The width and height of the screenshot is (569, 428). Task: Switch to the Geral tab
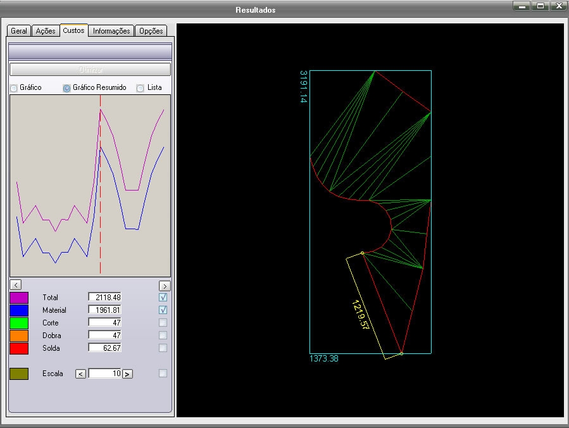pos(19,31)
